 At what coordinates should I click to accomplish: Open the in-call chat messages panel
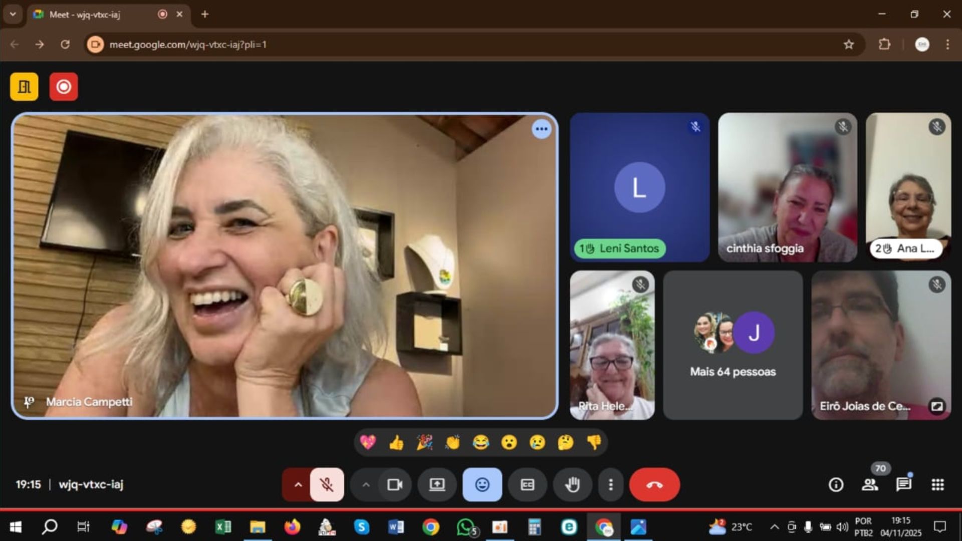pyautogui.click(x=903, y=484)
